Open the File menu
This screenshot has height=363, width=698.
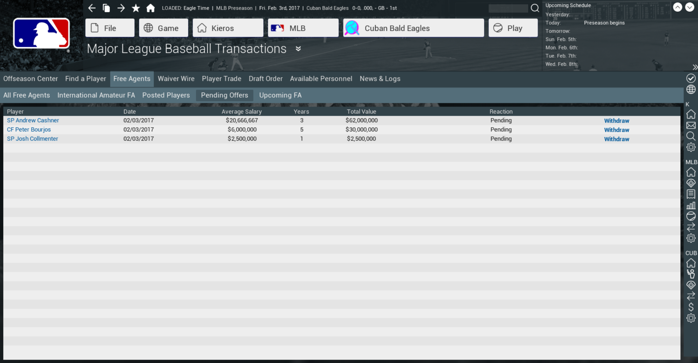coord(110,28)
